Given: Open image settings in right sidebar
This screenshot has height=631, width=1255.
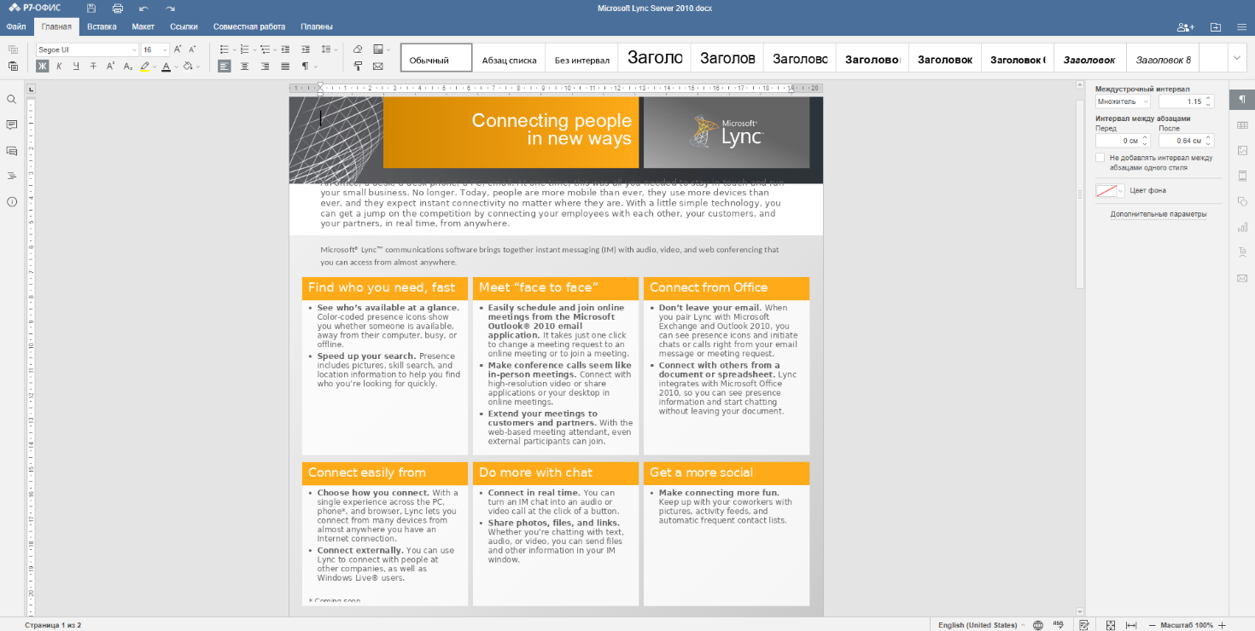Looking at the screenshot, I should tap(1242, 151).
